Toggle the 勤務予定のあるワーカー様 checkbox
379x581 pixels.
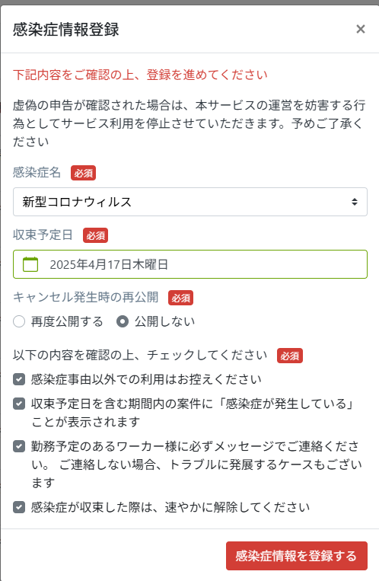click(x=19, y=446)
